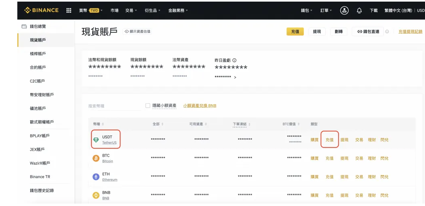Click 交易 in the ETH row
Screen dimensions: 425x206
point(359,177)
